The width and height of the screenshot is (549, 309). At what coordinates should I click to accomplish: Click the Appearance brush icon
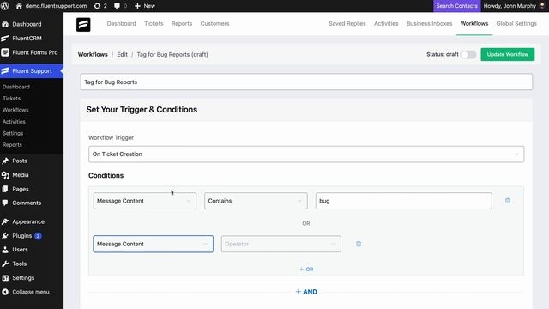[x=5, y=221]
